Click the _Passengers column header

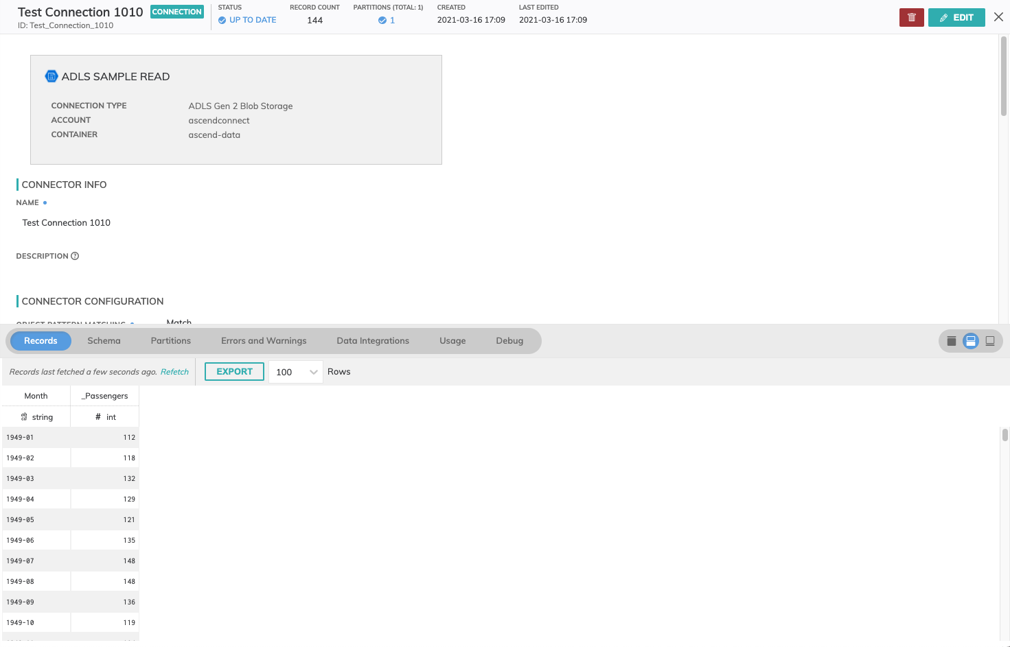(105, 396)
